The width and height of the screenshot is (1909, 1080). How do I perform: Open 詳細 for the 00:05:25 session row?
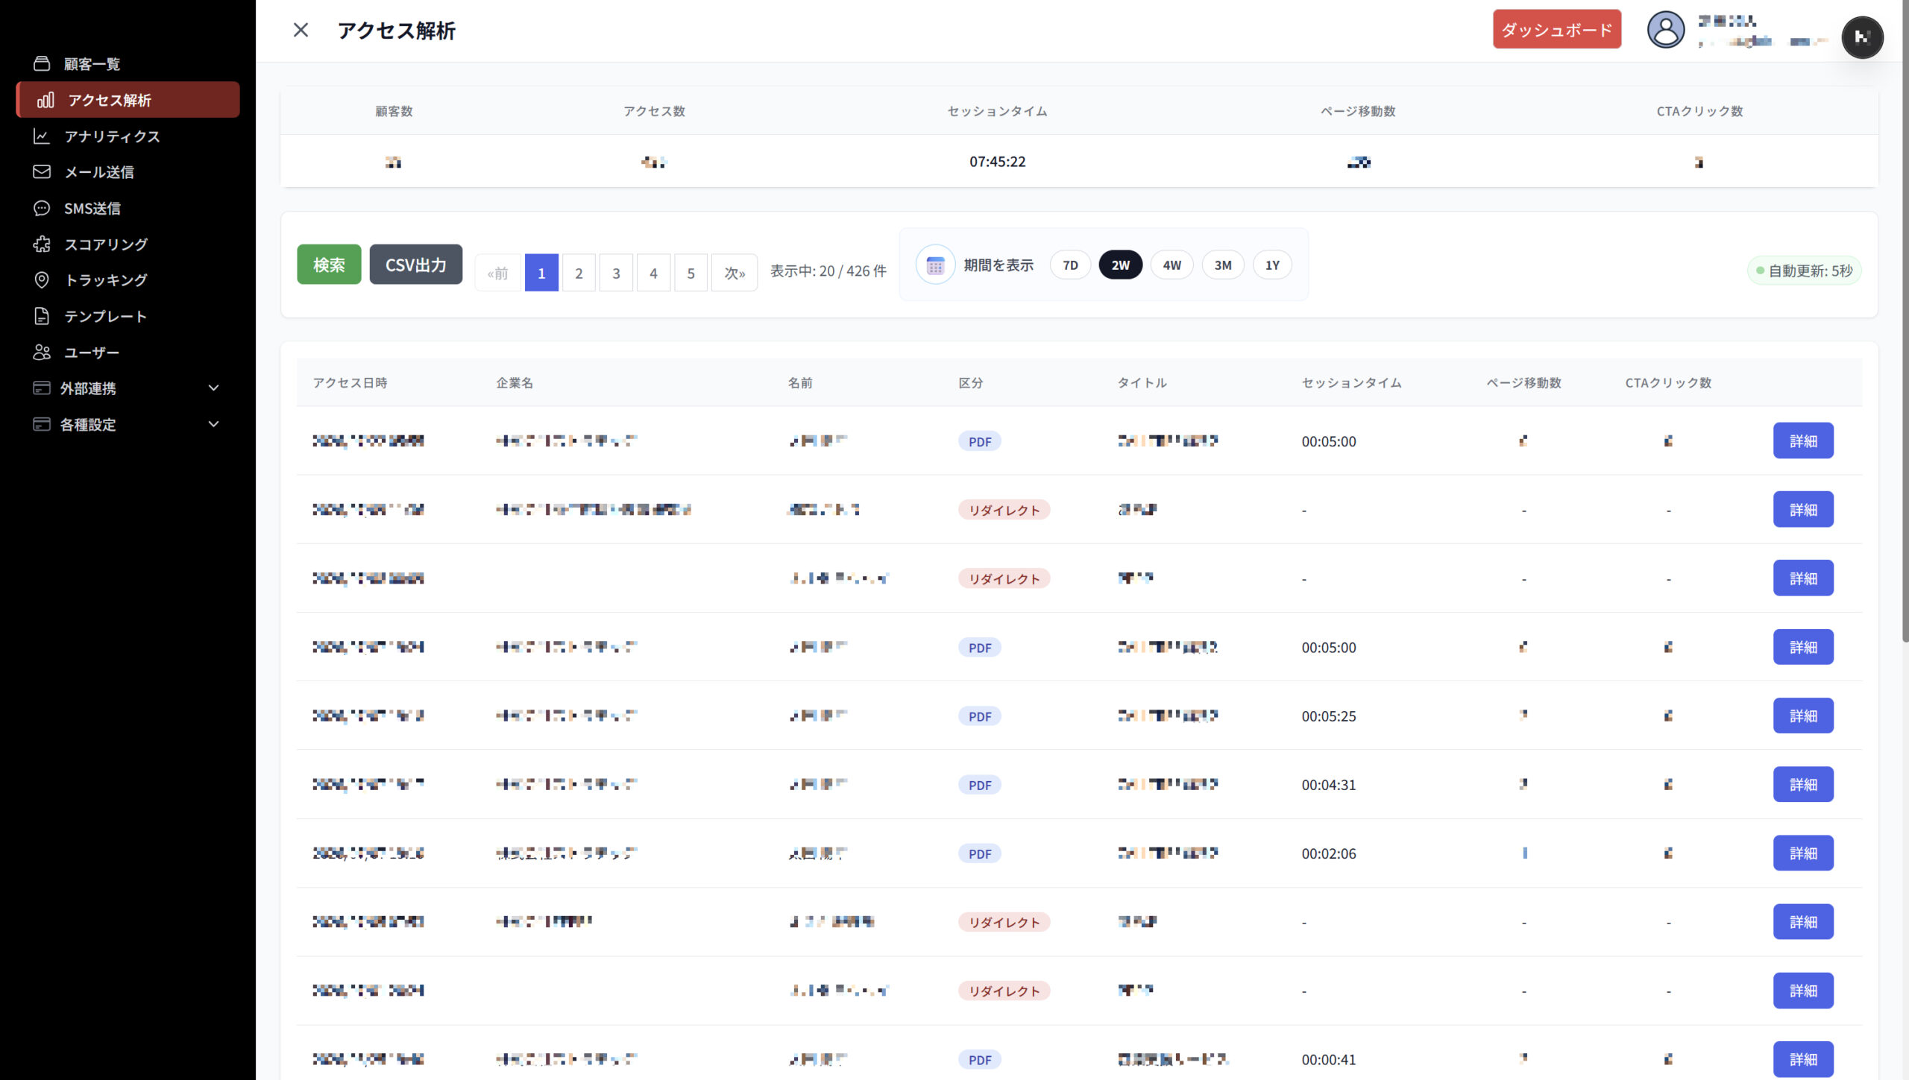coord(1803,716)
